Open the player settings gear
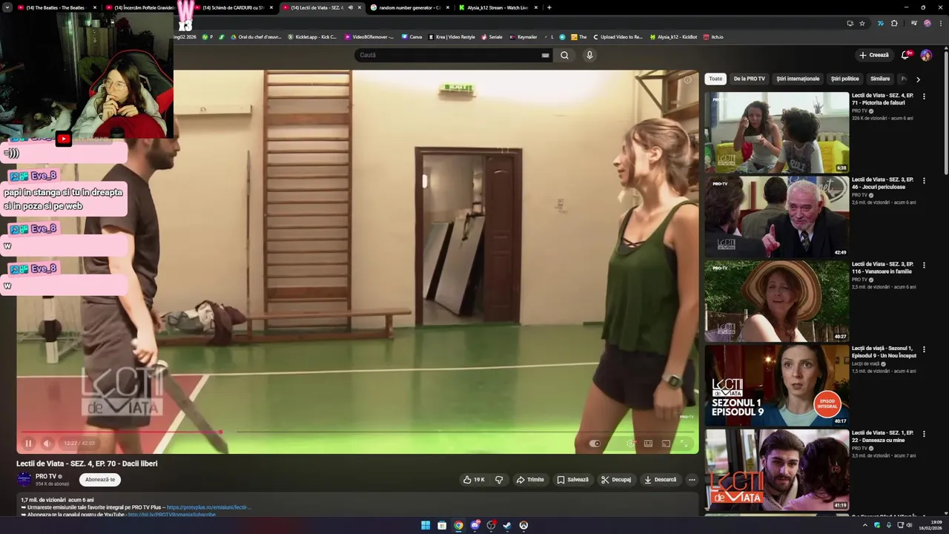 point(630,444)
